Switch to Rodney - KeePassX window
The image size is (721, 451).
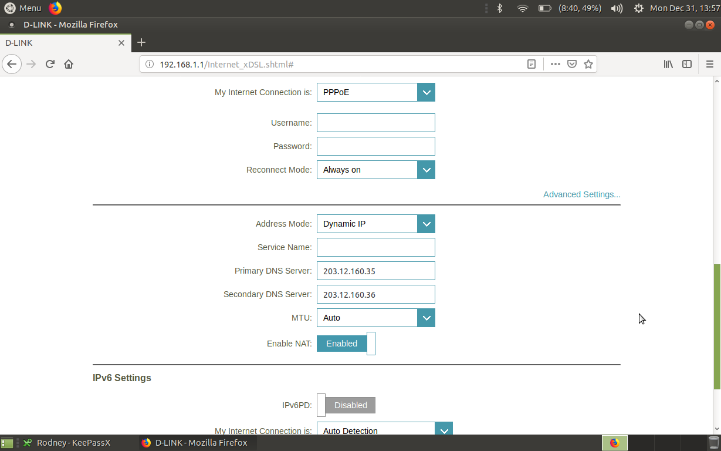pos(73,443)
